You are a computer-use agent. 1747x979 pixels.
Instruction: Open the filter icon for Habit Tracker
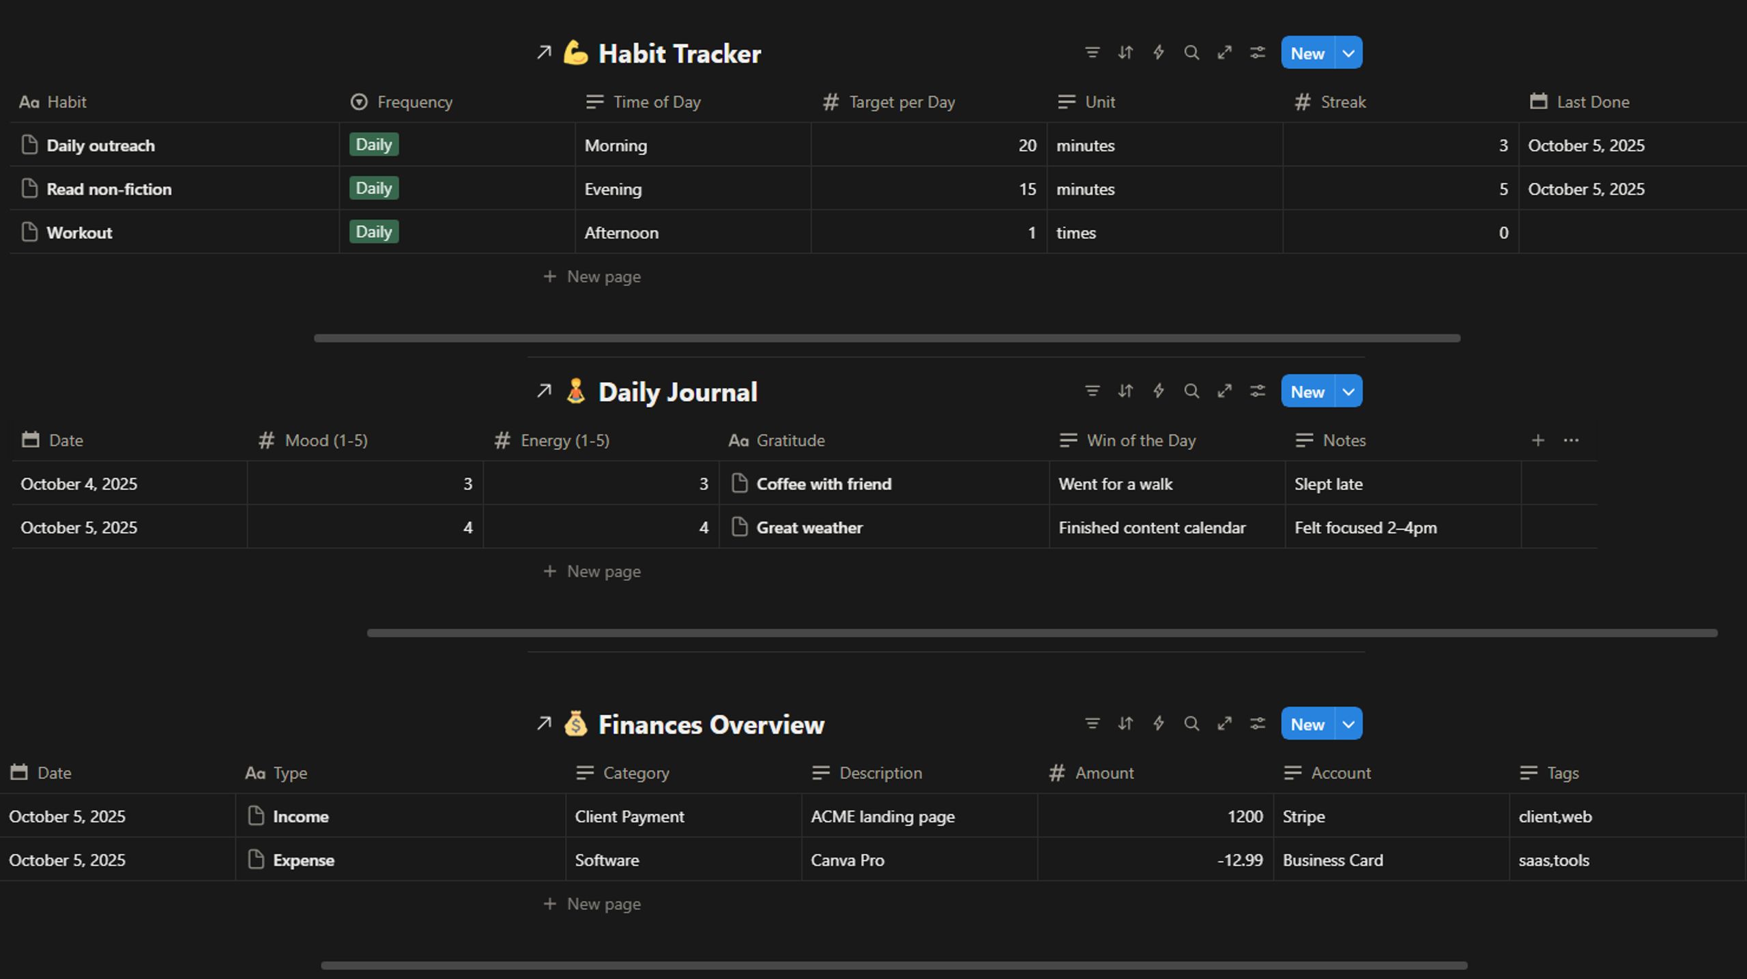(x=1092, y=53)
